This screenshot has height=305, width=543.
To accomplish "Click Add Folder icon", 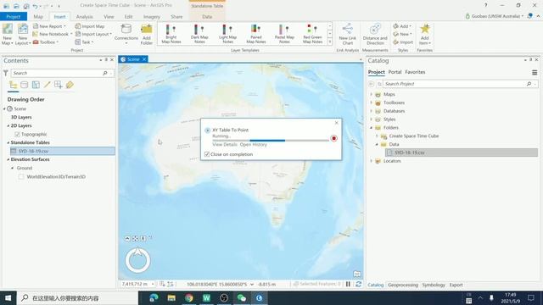I will pyautogui.click(x=147, y=34).
